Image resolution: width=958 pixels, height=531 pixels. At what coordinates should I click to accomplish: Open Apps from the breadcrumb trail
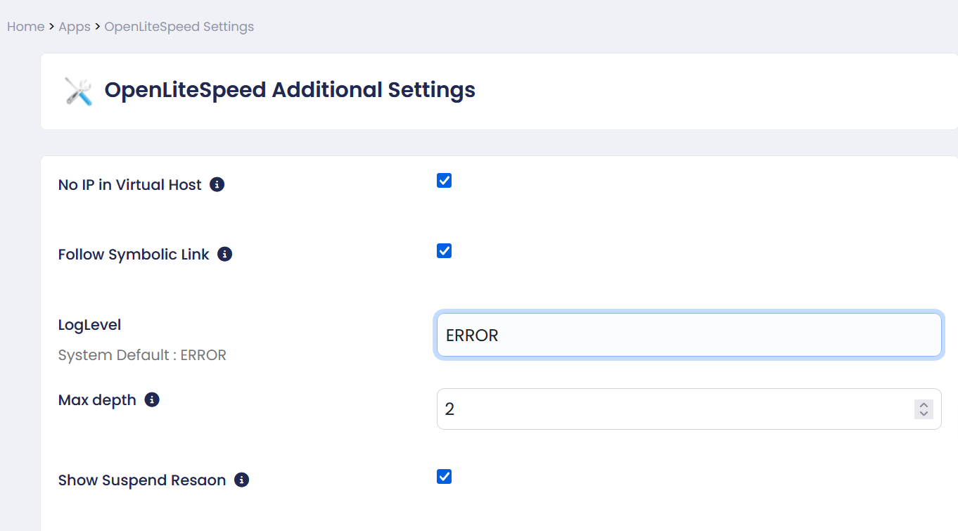click(x=75, y=27)
